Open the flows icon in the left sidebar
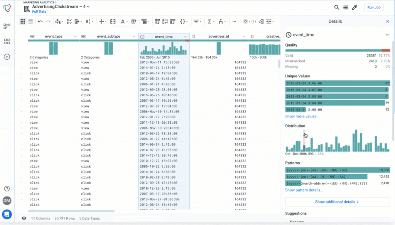Image resolution: width=395 pixels, height=225 pixels. pyautogui.click(x=7, y=27)
